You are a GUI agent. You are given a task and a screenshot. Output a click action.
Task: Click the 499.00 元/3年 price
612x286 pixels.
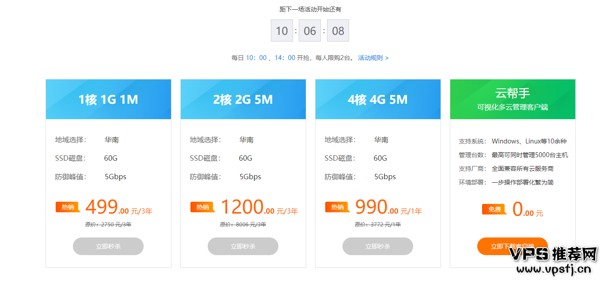[119, 207]
